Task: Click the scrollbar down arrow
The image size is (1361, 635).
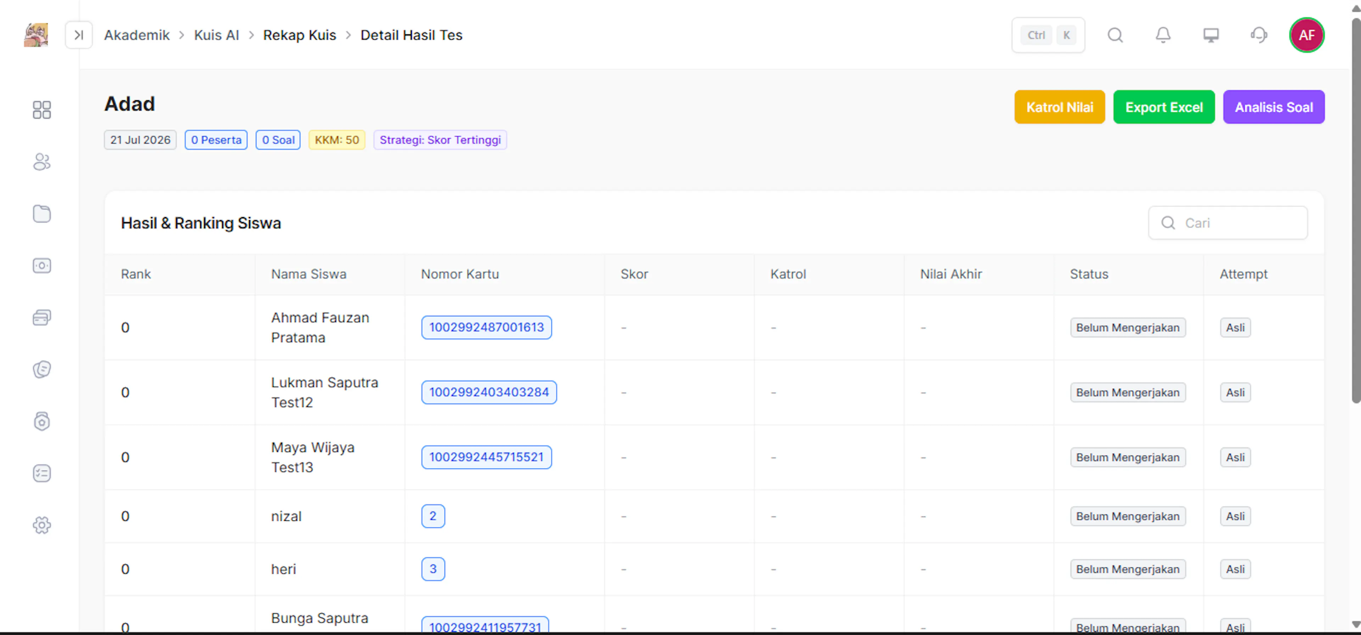Action: (1356, 624)
